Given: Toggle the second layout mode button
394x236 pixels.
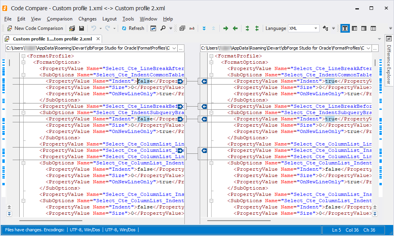Looking at the screenshot, I should click(355, 28).
